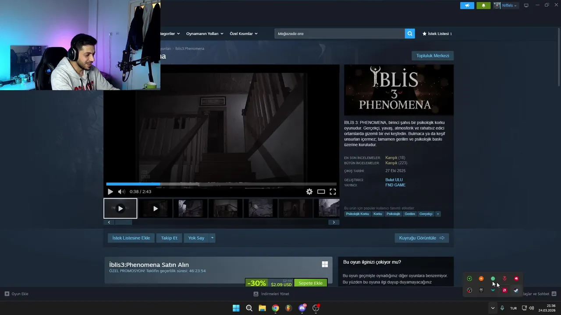This screenshot has height=315, width=561.
Task: Click Takip Et button
Action: [x=169, y=238]
